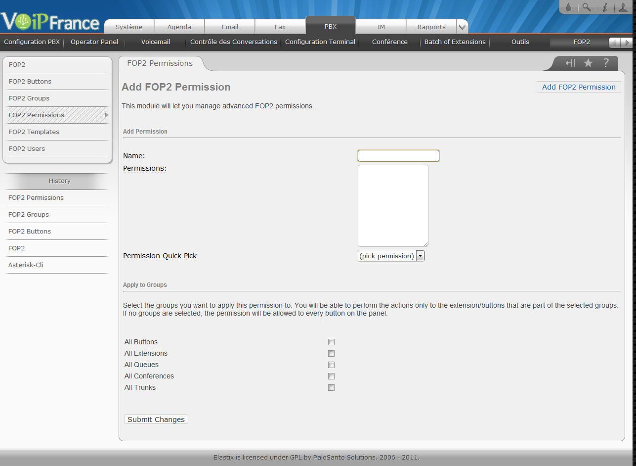Screen dimensions: 636x466
Task: Switch to the Système tab
Action: pyautogui.click(x=129, y=27)
